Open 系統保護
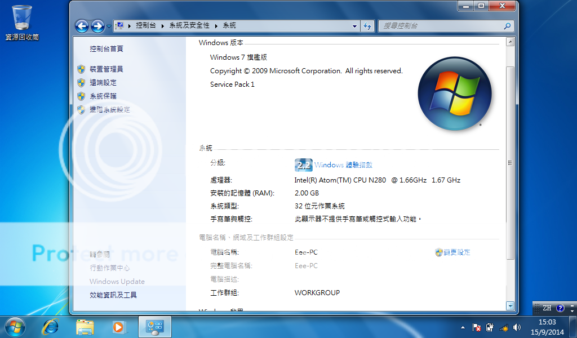Image resolution: width=577 pixels, height=338 pixels. 103,96
